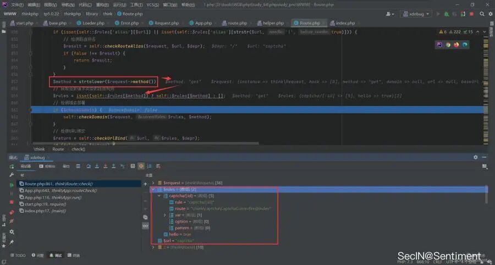Open the user account dropdown in toolbar
The width and height of the screenshot is (495, 265).
click(390, 14)
